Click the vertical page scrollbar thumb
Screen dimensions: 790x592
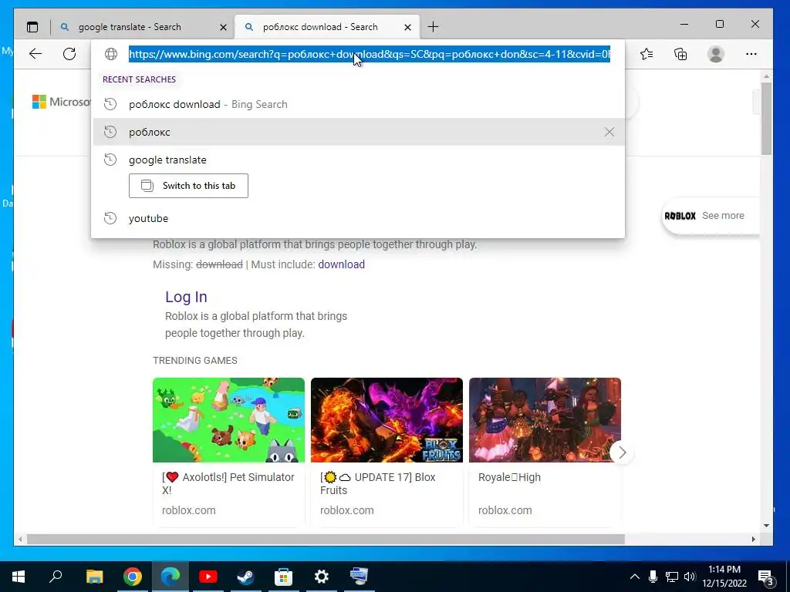[x=766, y=119]
